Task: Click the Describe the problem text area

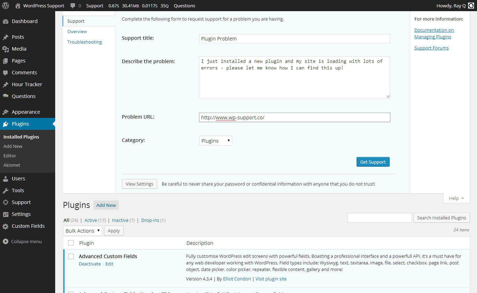Action: (294, 77)
